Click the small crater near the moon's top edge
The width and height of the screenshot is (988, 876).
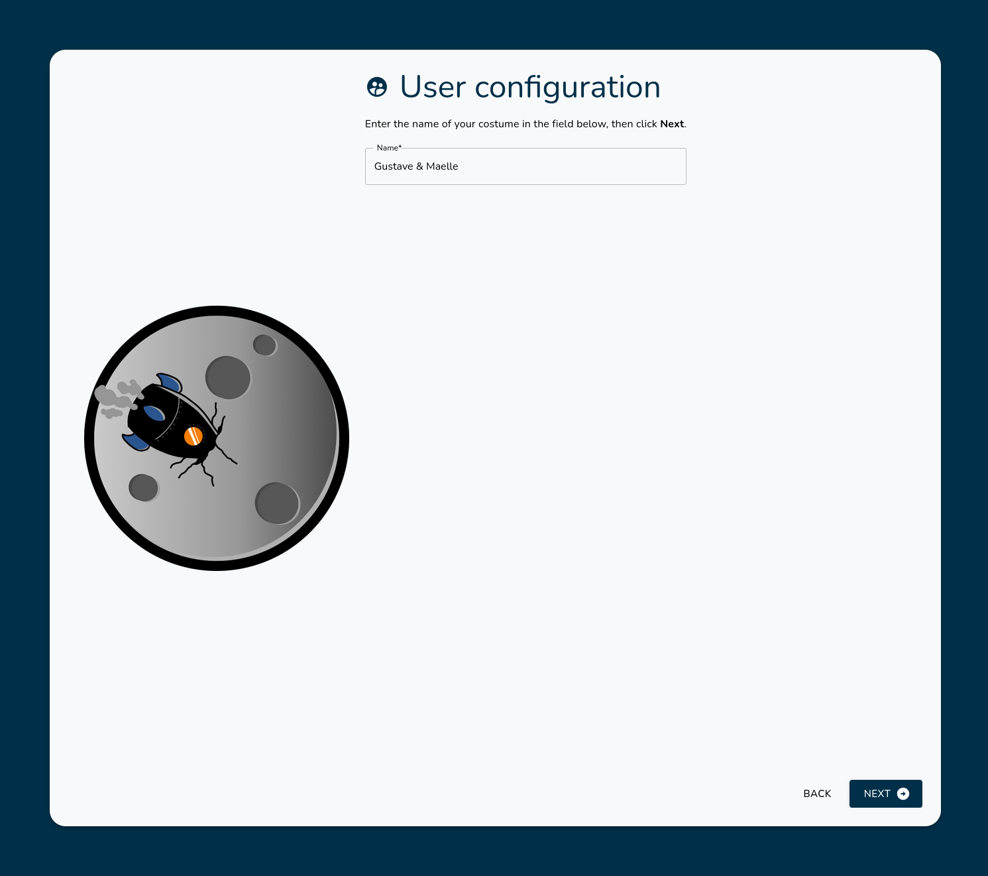coord(264,345)
